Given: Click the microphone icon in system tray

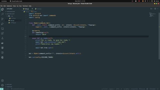Looking at the screenshot, I should [152, 1].
